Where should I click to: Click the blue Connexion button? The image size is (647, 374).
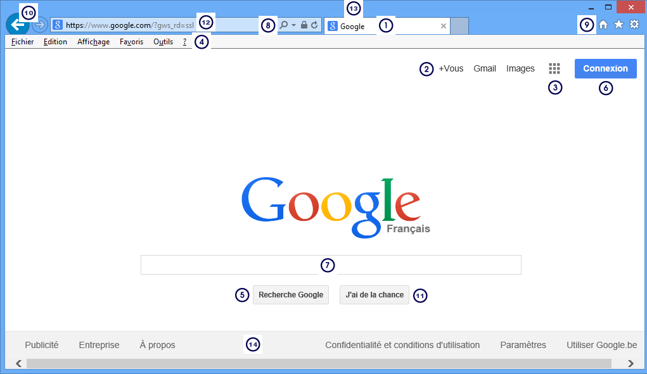click(x=605, y=68)
